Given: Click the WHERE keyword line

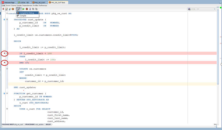Looking at the screenshot, I should point(23,78).
